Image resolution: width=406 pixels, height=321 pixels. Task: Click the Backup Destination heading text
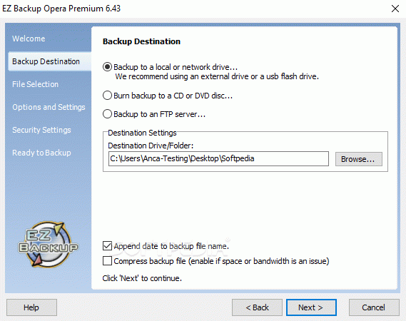click(x=141, y=41)
